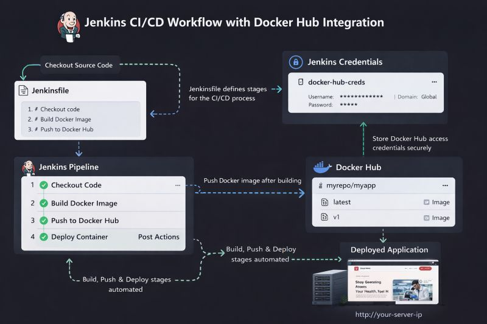
Task: Click the tag icon beside latest
Action: point(324,202)
